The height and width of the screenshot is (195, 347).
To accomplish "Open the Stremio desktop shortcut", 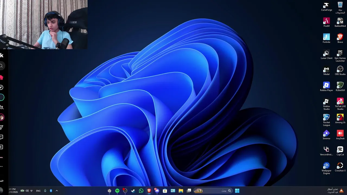I will [x=326, y=135].
